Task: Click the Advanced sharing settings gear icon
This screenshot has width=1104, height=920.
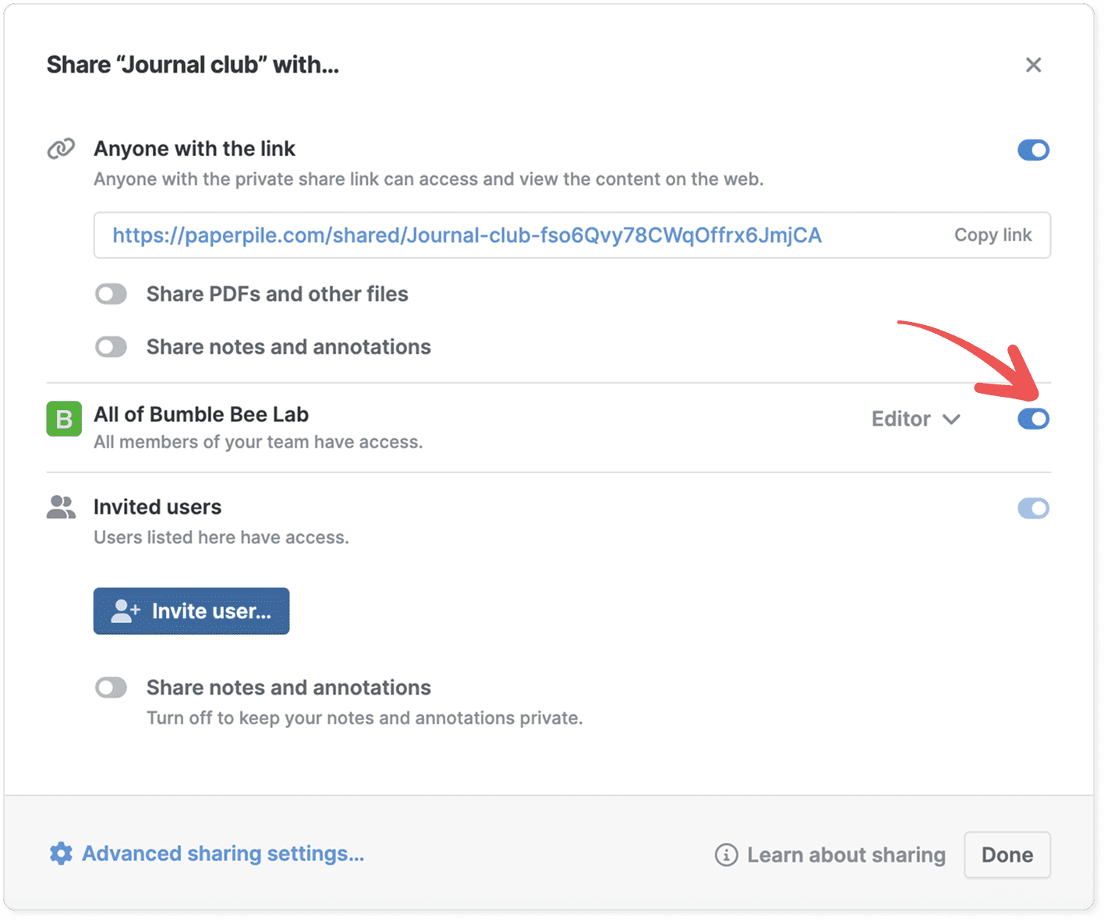Action: (61, 854)
